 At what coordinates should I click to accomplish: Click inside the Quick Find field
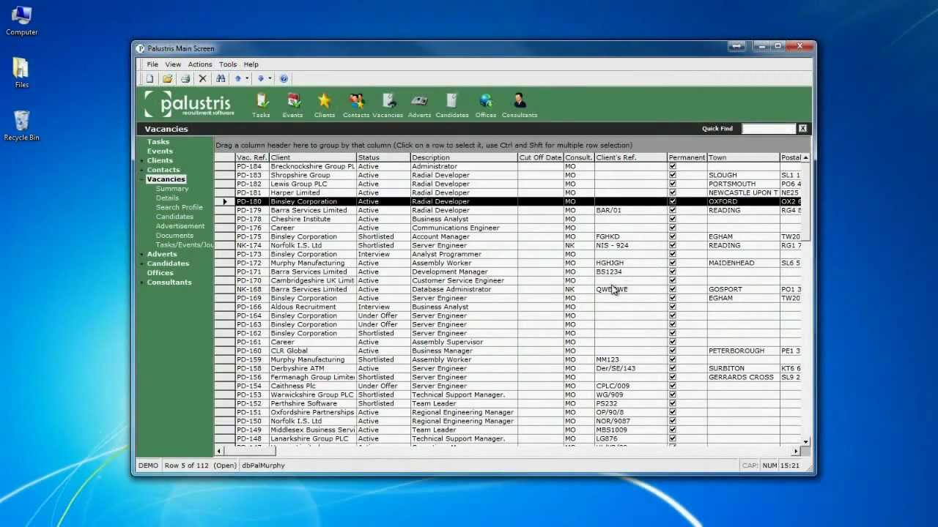[768, 129]
